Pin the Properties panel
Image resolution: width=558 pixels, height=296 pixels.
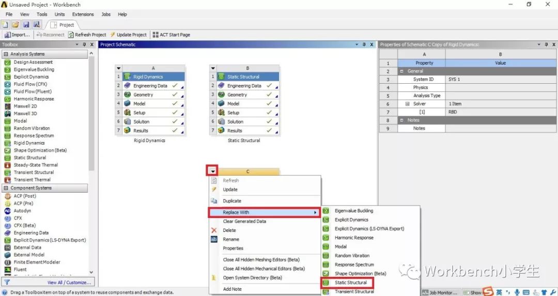[546, 44]
